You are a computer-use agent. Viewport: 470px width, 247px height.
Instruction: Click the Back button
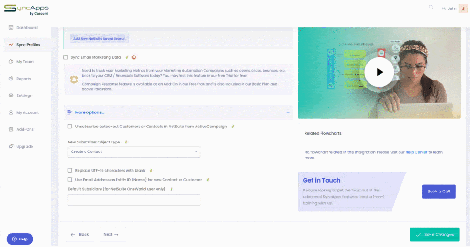click(x=80, y=234)
